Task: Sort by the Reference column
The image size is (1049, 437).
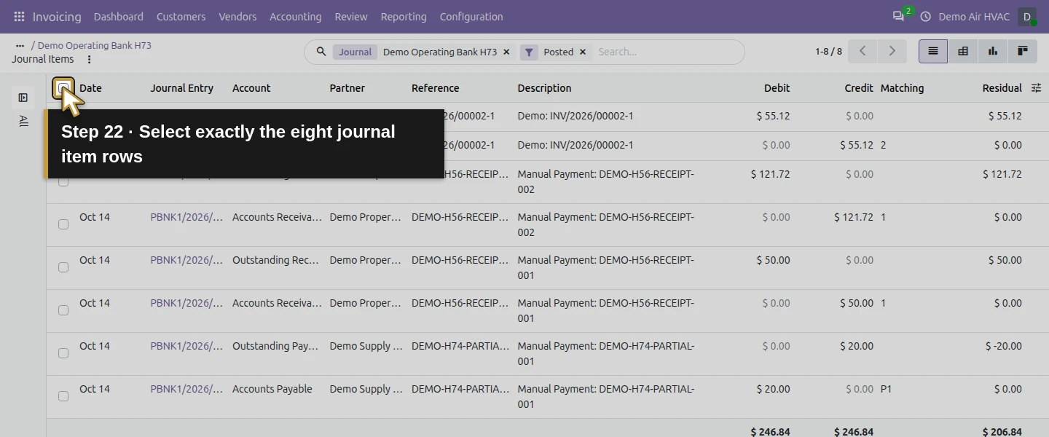Action: (x=436, y=88)
